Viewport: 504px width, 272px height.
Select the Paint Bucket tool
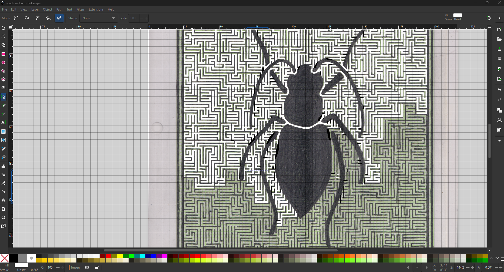point(3,157)
